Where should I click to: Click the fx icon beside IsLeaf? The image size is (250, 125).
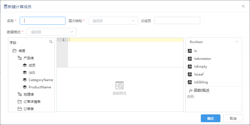[190, 74]
